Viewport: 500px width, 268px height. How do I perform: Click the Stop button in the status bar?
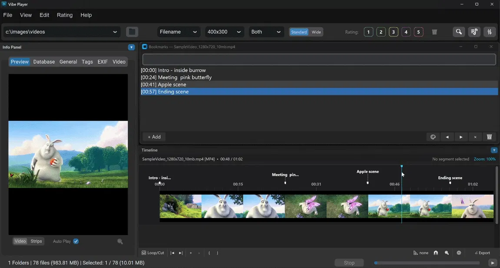click(x=349, y=263)
